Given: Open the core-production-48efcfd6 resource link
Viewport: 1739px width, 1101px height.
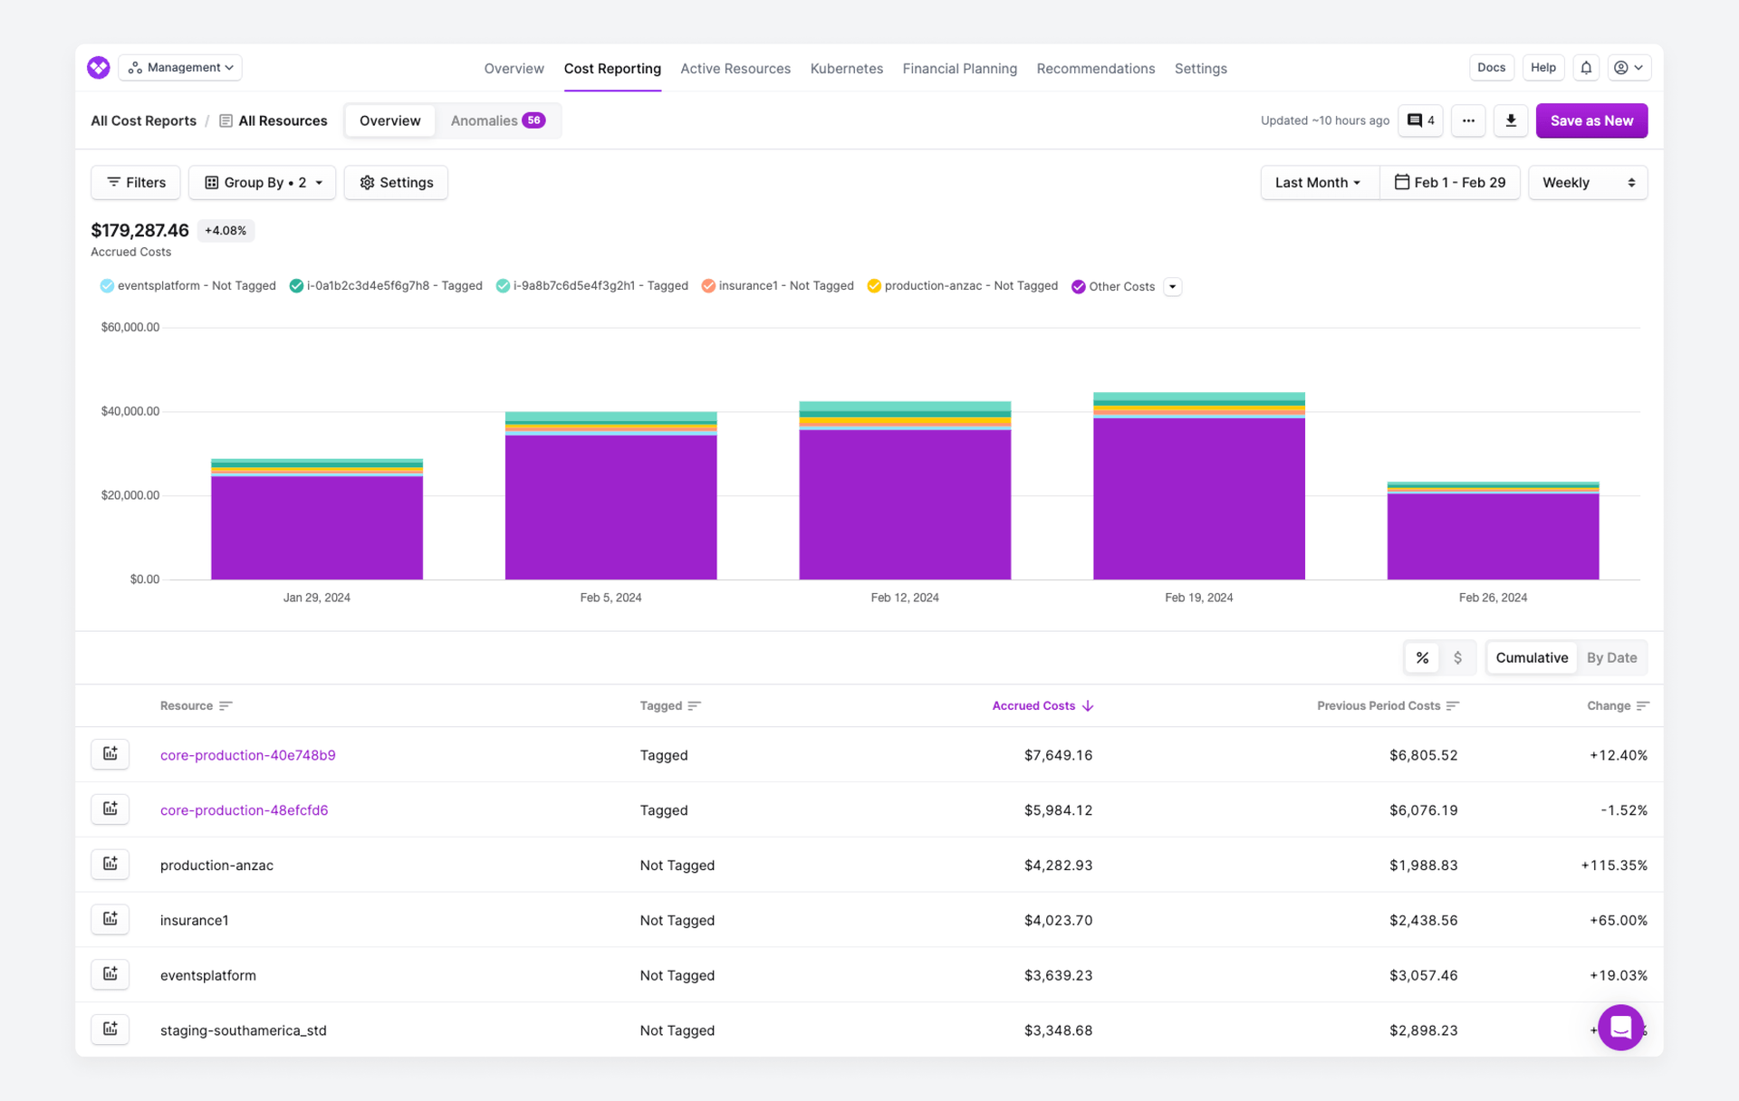Looking at the screenshot, I should [244, 809].
